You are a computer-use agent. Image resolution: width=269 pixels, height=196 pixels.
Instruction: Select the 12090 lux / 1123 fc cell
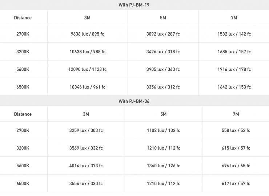[88, 69]
